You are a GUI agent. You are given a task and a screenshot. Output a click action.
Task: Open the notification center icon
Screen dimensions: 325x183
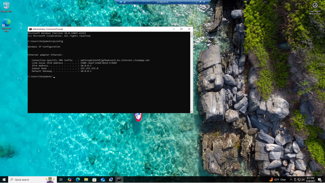tap(320, 180)
